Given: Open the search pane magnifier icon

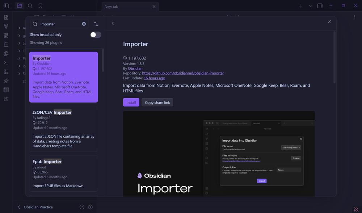Looking at the screenshot, I should [30, 6].
